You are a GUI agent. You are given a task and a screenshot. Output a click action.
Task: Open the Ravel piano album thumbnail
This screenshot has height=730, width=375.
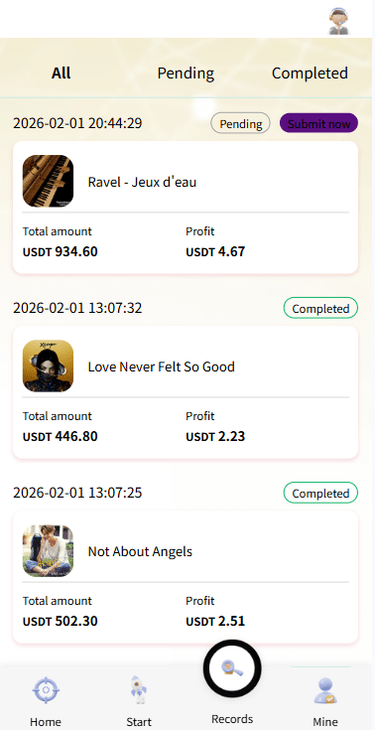coord(48,181)
